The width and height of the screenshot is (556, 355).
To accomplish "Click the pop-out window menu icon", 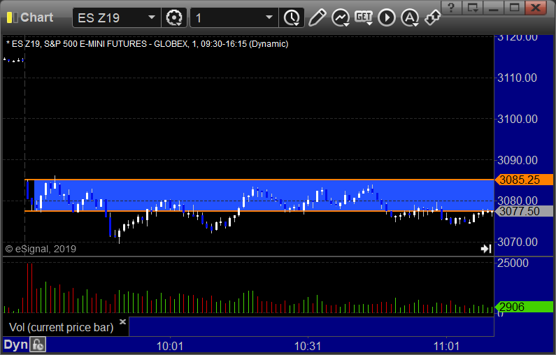I will (x=472, y=8).
